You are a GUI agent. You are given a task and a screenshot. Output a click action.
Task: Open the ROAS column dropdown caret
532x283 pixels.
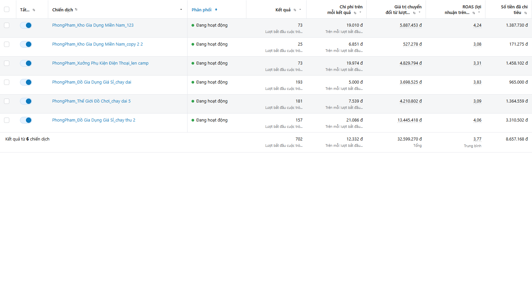tap(479, 13)
